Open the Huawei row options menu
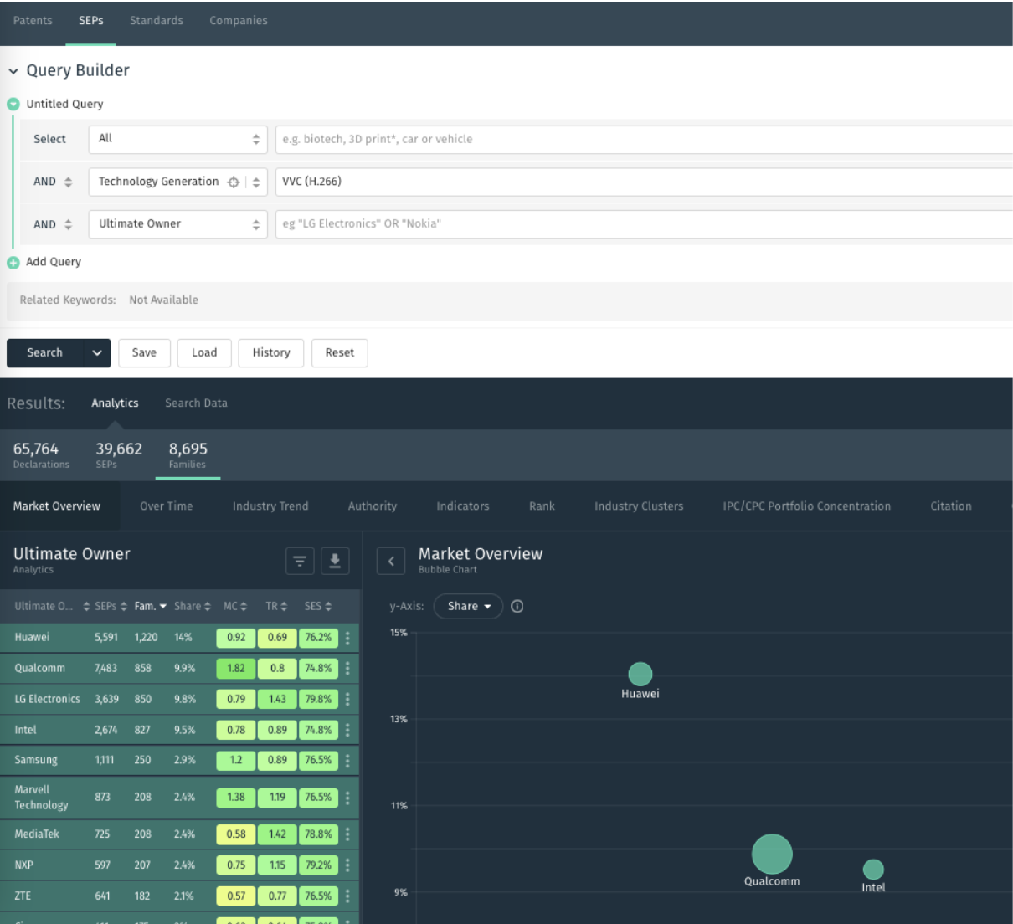Viewport: 1013px width, 924px height. click(x=347, y=638)
